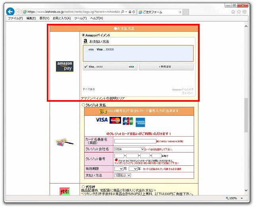Click the お支払方法 section header

124,29
